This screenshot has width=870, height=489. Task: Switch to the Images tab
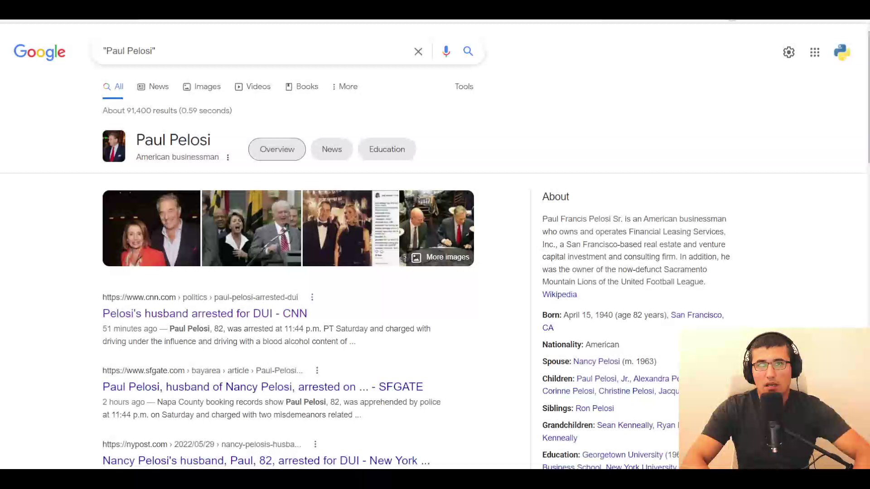[202, 86]
